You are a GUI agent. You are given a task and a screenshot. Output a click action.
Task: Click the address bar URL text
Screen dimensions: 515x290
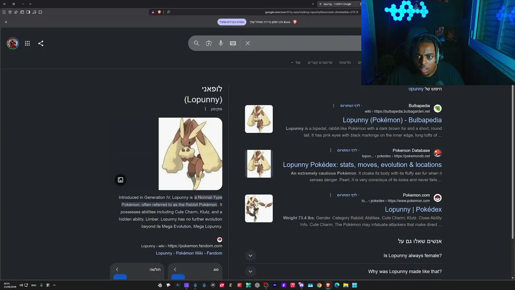click(x=311, y=12)
